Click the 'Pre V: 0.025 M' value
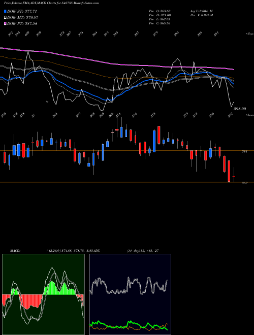254x335 pixels. click(201, 15)
